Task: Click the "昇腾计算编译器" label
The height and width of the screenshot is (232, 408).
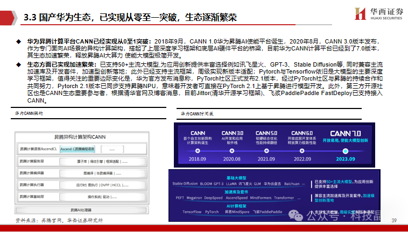Action: (x=32, y=173)
